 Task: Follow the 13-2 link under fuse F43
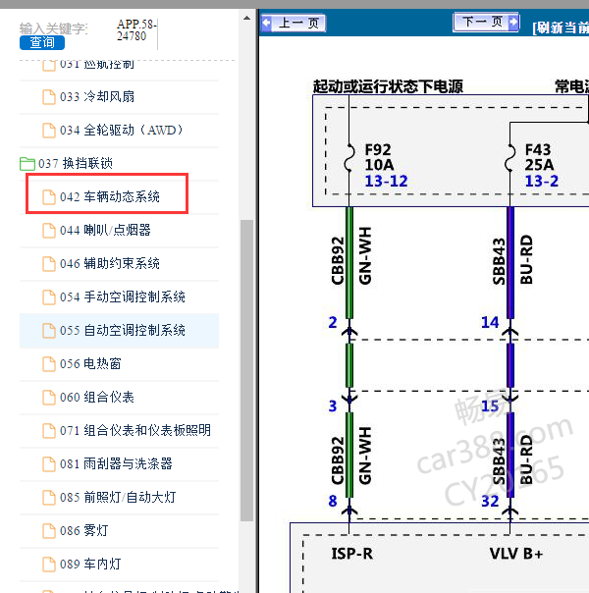tap(541, 181)
